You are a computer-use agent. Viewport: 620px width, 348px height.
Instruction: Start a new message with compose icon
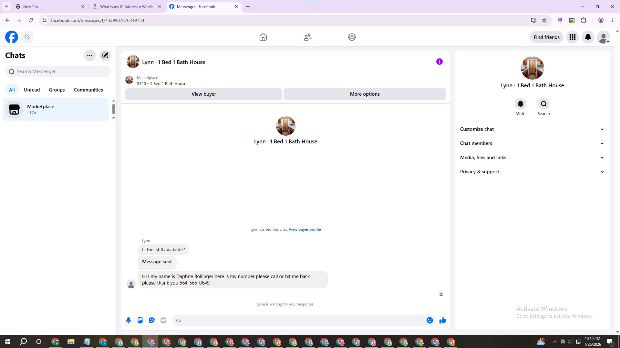[x=105, y=55]
